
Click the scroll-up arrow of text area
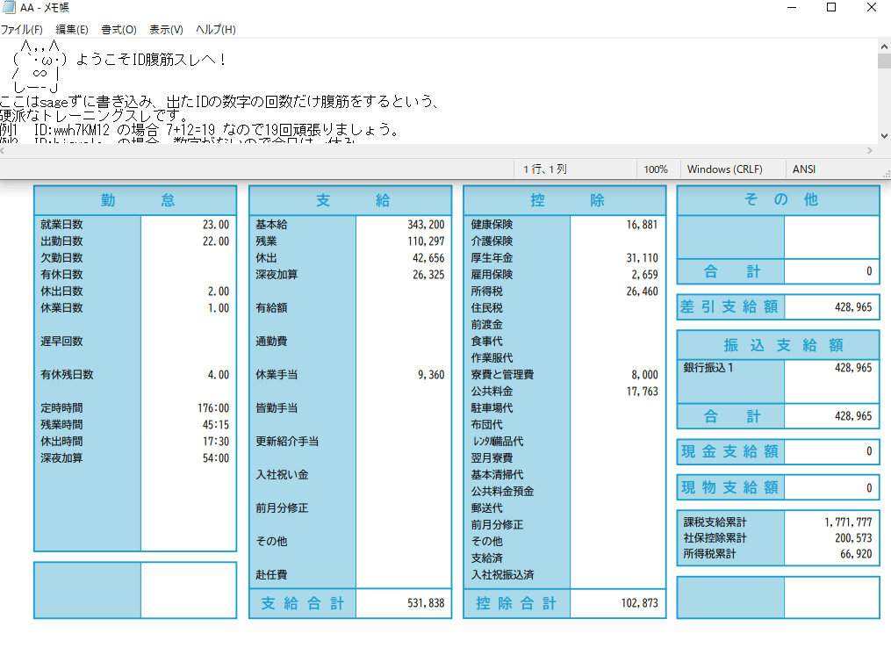tap(884, 45)
